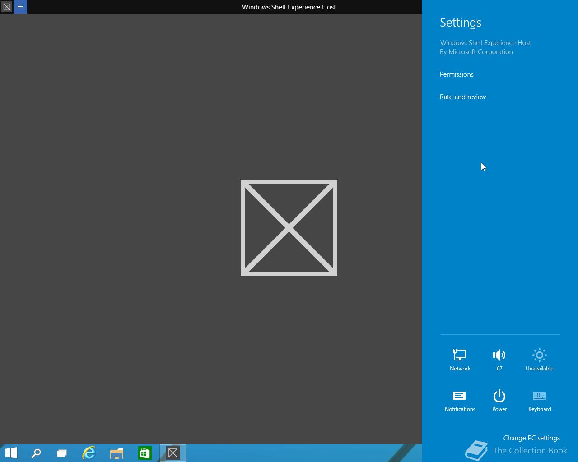The image size is (578, 462).
Task: Open Rate and review
Action: coord(463,97)
